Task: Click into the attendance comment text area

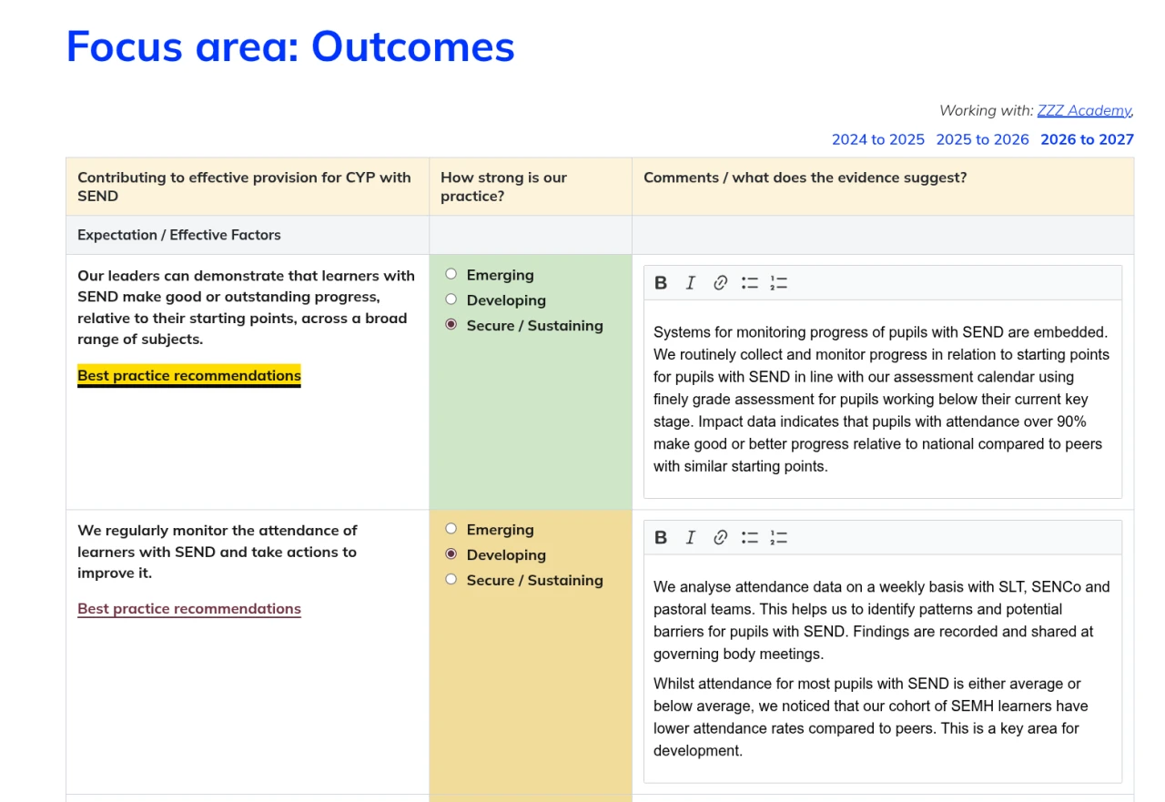Action: [883, 668]
